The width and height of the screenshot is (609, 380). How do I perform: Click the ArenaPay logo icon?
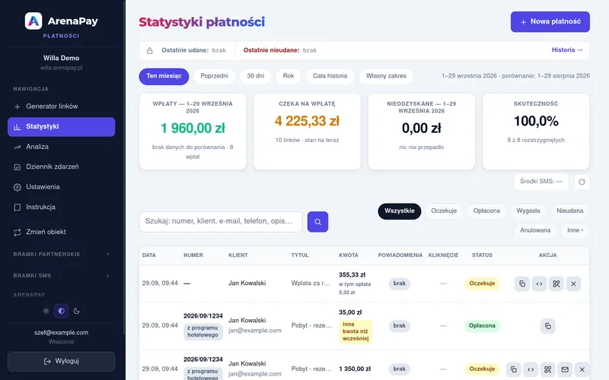pyautogui.click(x=33, y=21)
